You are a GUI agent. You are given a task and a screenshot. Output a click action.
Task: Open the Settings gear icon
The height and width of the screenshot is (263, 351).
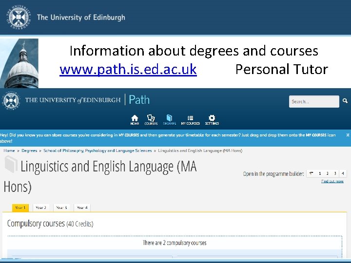[212, 120]
